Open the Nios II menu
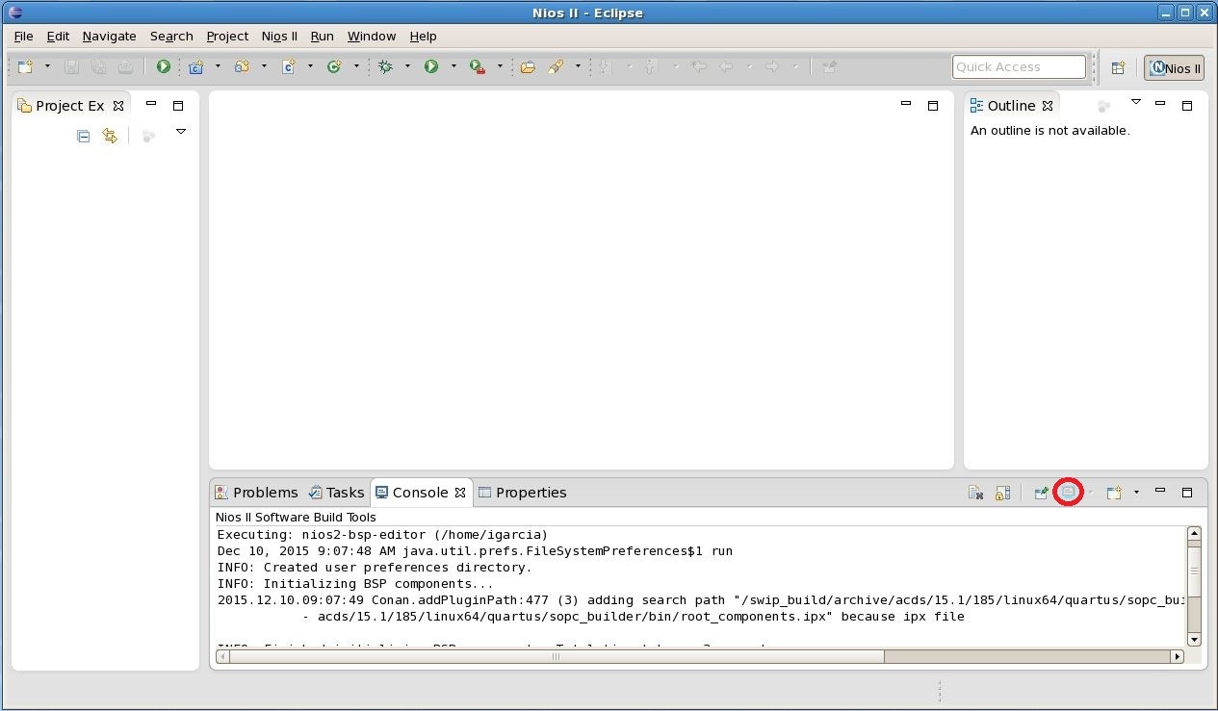Image resolution: width=1218 pixels, height=711 pixels. pos(279,36)
